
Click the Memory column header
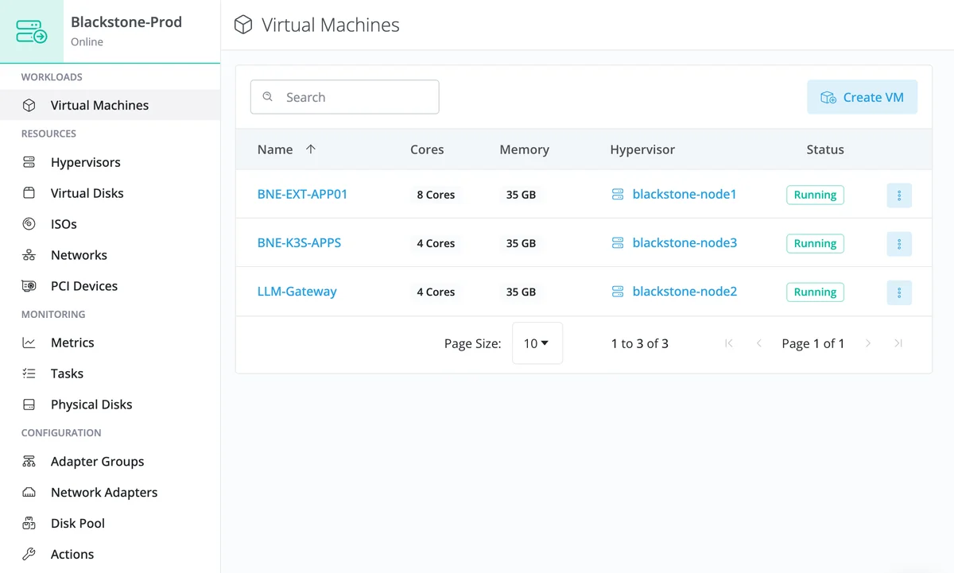pyautogui.click(x=524, y=149)
